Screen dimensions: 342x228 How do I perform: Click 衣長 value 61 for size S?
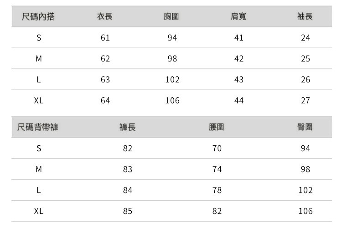click(x=105, y=38)
